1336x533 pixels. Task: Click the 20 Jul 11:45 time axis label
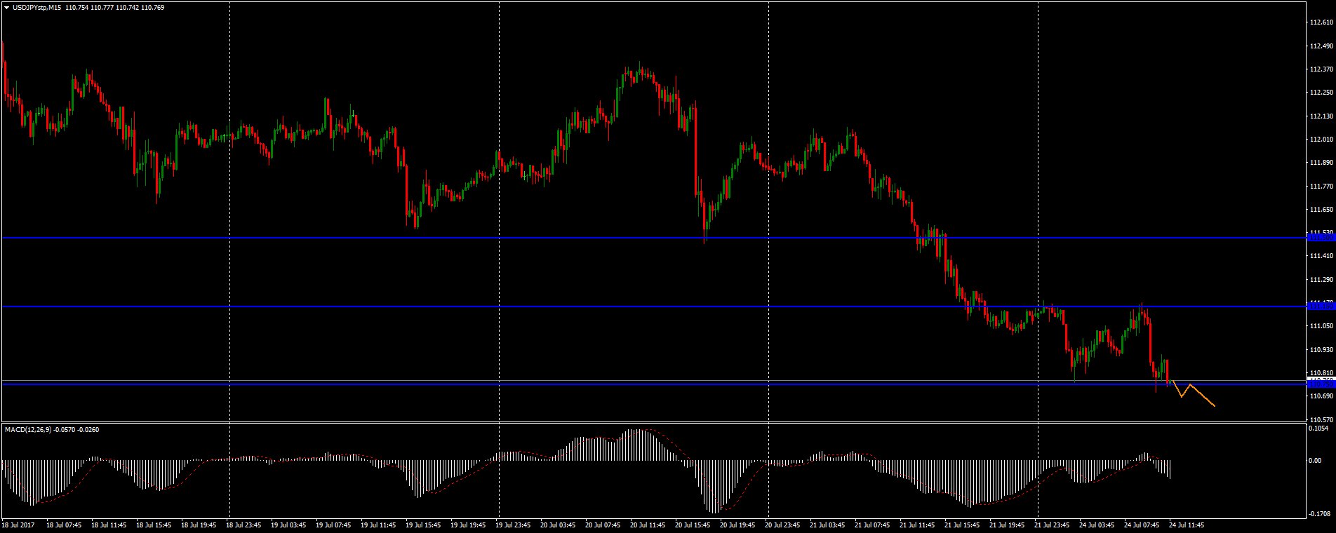pos(646,524)
